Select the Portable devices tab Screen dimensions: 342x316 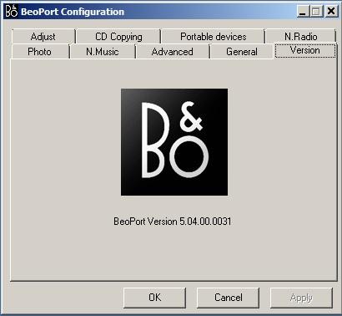213,36
